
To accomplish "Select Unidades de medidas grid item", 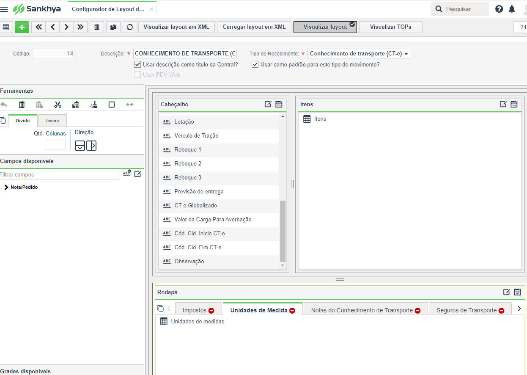I will pos(192,322).
